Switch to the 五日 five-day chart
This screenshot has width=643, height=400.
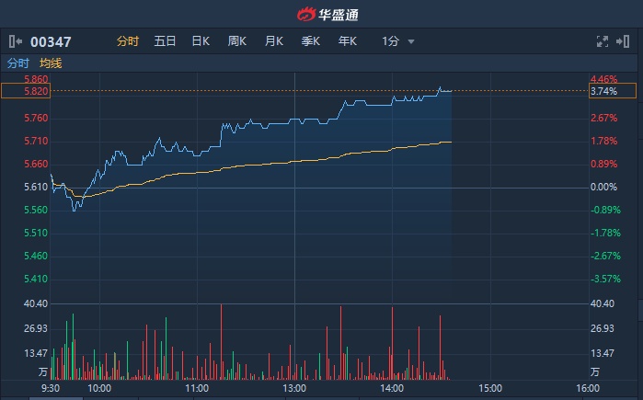[165, 41]
